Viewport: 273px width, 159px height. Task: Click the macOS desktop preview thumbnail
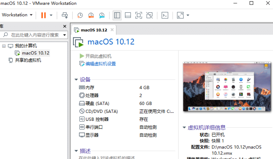coord(227,87)
